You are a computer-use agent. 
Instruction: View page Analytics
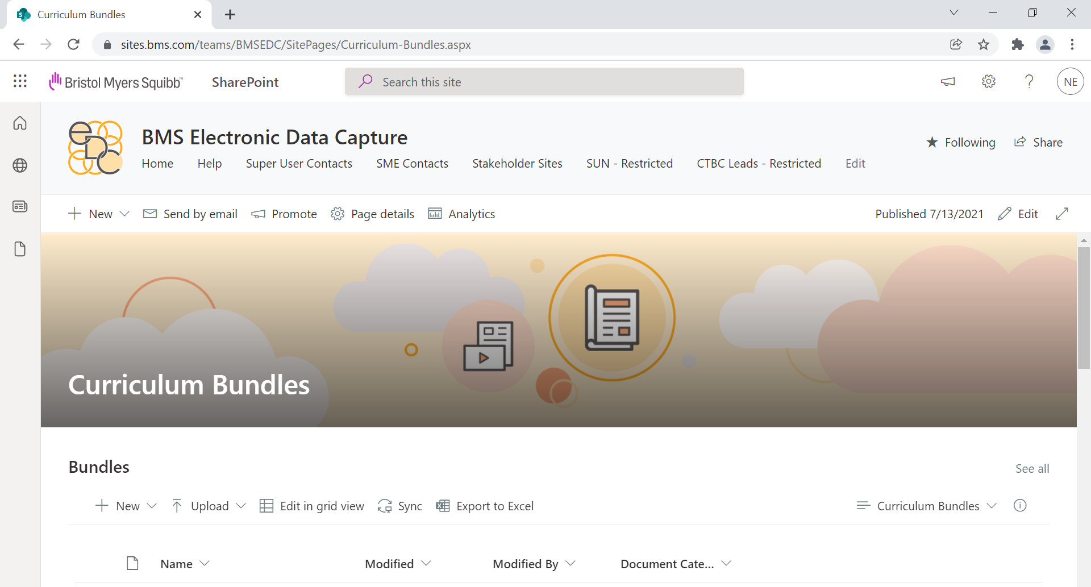coord(461,214)
